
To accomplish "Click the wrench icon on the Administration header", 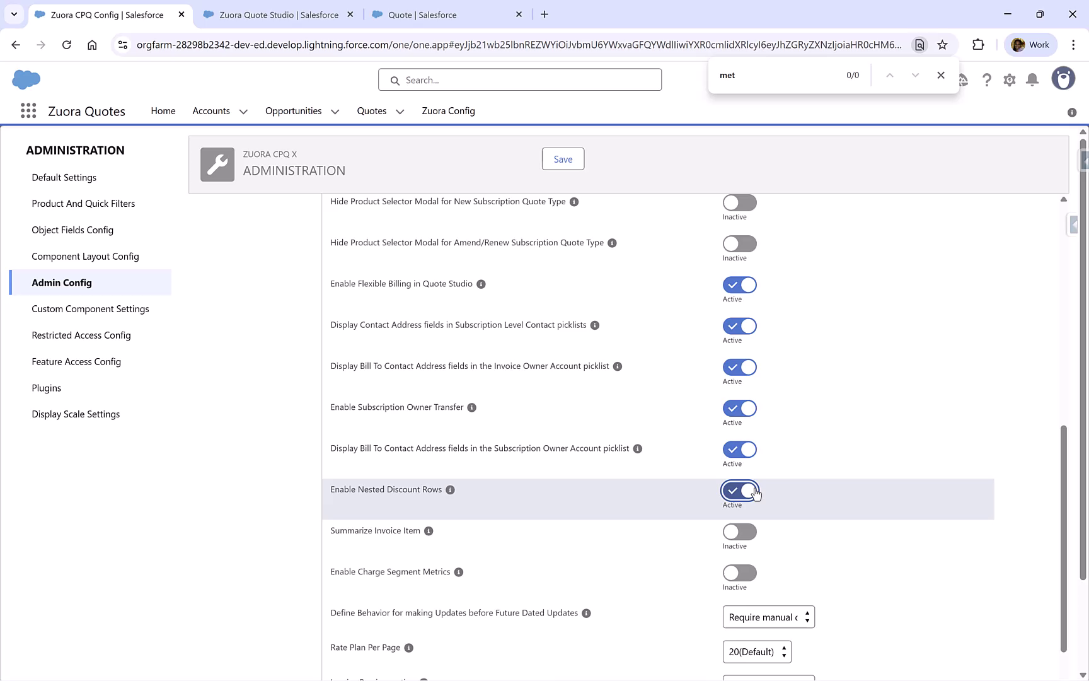I will coord(217,164).
